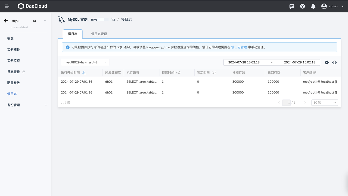The width and height of the screenshot is (348, 196).
Task: Open the help question mark icon
Action: coord(302,6)
